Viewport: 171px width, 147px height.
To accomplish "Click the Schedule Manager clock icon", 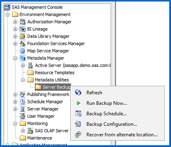I will tap(23, 102).
